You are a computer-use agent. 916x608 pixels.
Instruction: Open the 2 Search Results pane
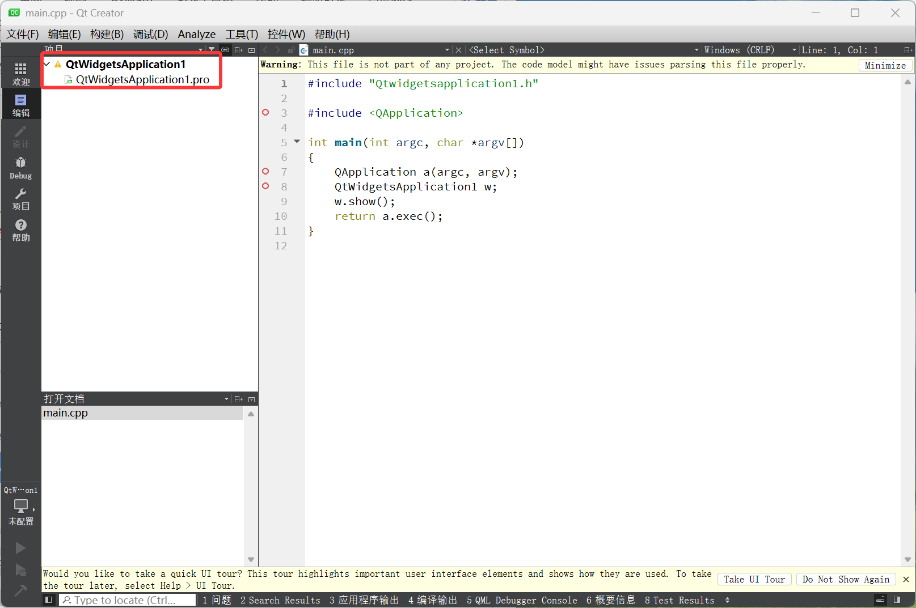[x=280, y=600]
